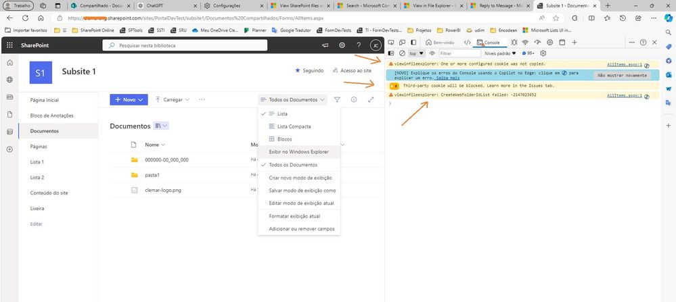Image resolution: width=676 pixels, height=302 pixels.
Task: Open the Performance gauge icon in DevTools
Action: 537,42
